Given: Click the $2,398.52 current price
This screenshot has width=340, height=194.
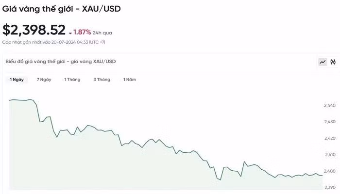Looking at the screenshot, I should 34,30.
